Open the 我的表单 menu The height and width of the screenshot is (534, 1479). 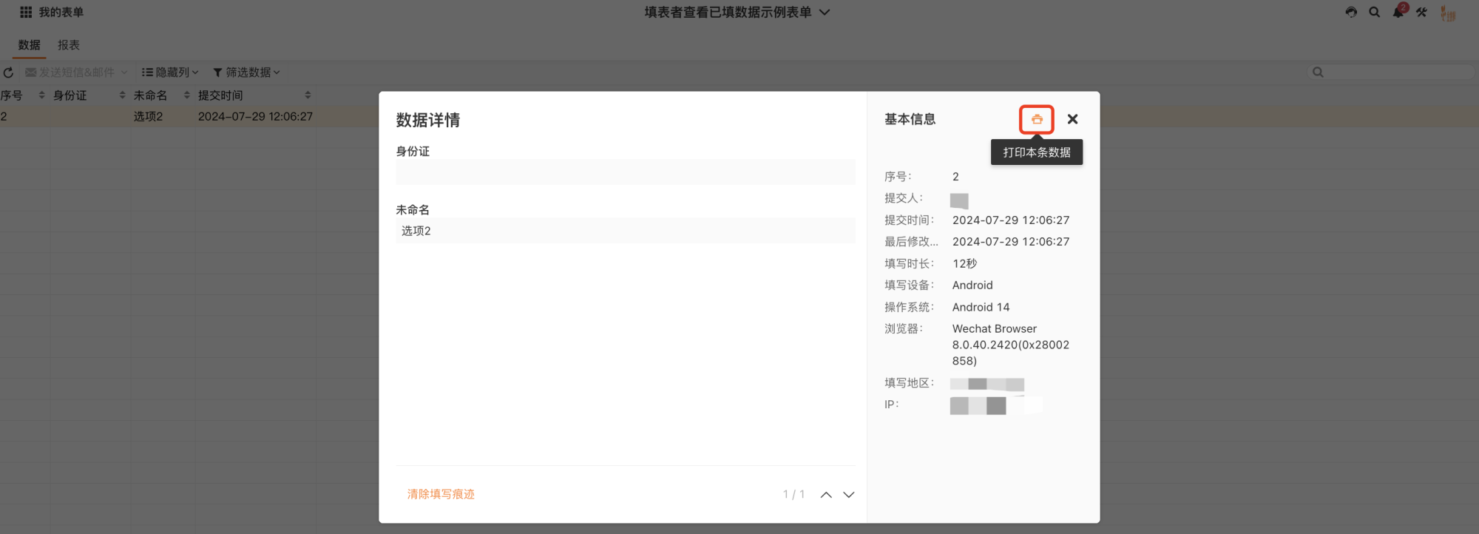coord(61,12)
